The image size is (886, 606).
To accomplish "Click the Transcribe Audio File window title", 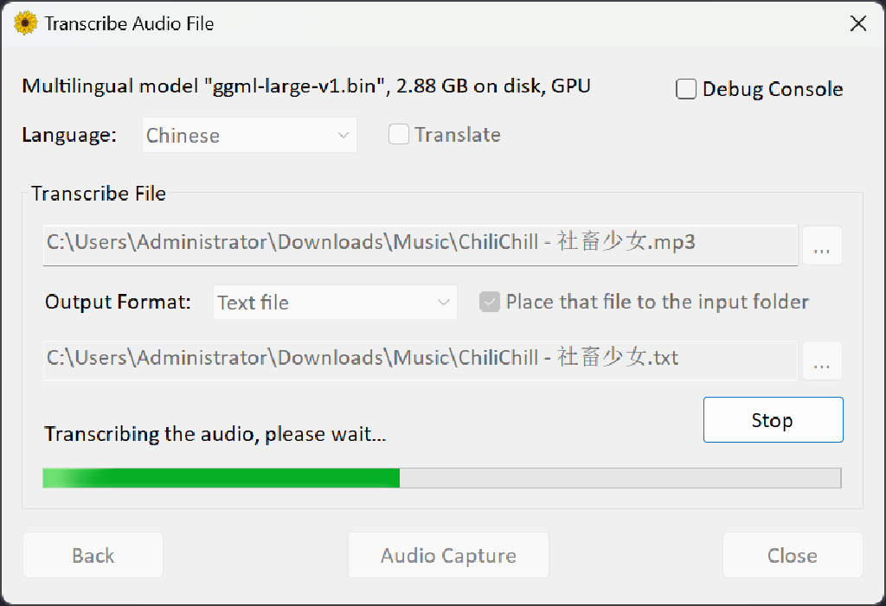I will pos(129,23).
